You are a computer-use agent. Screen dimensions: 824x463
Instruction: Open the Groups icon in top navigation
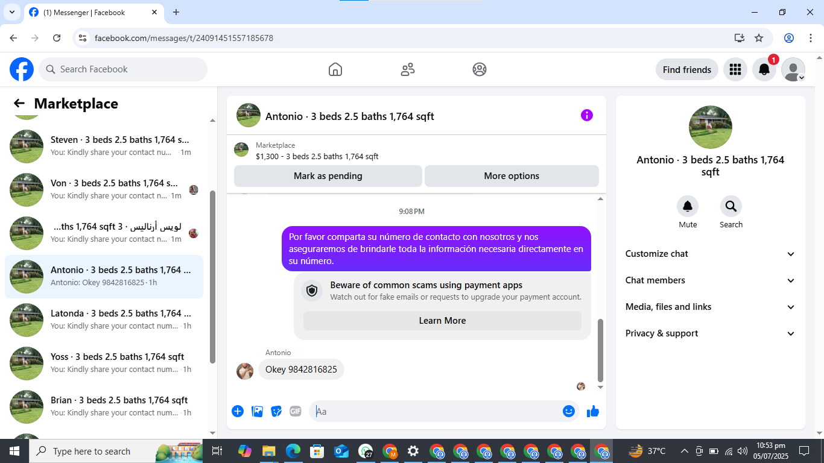tap(480, 69)
